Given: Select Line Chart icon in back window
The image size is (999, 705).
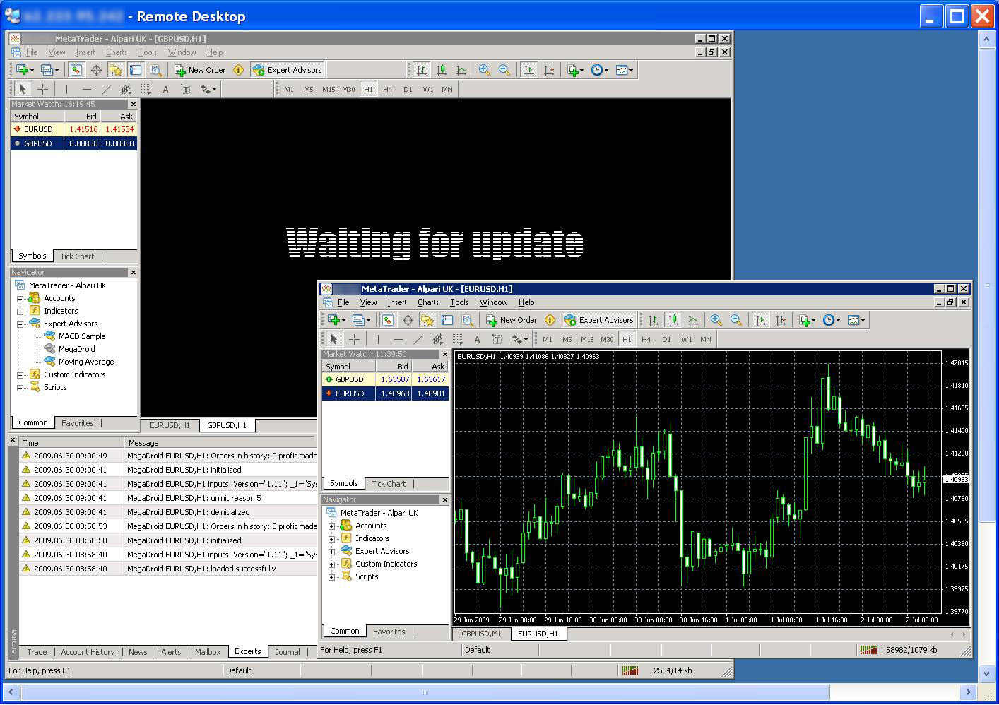Looking at the screenshot, I should (461, 70).
